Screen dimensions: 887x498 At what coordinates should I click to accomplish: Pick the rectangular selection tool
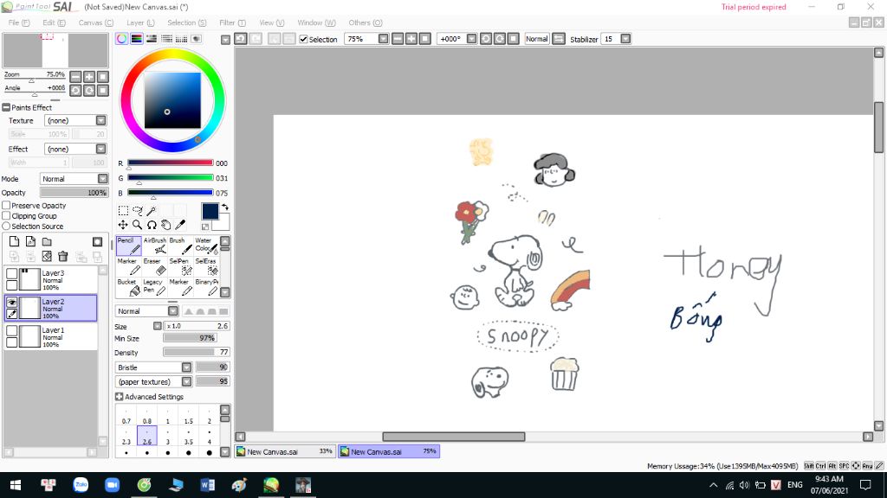click(x=123, y=211)
